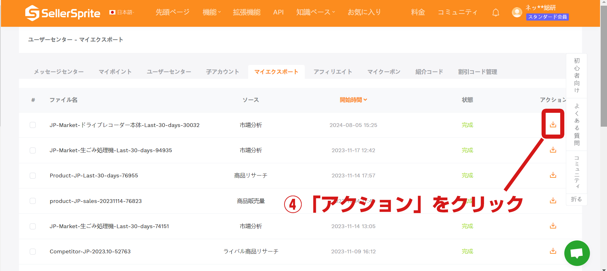Tick the JP-Market-生ごみ処理機-74151 checkbox

(33, 226)
